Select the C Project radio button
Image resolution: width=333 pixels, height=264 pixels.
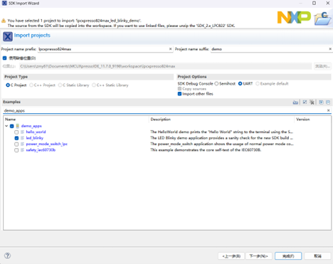click(x=8, y=85)
